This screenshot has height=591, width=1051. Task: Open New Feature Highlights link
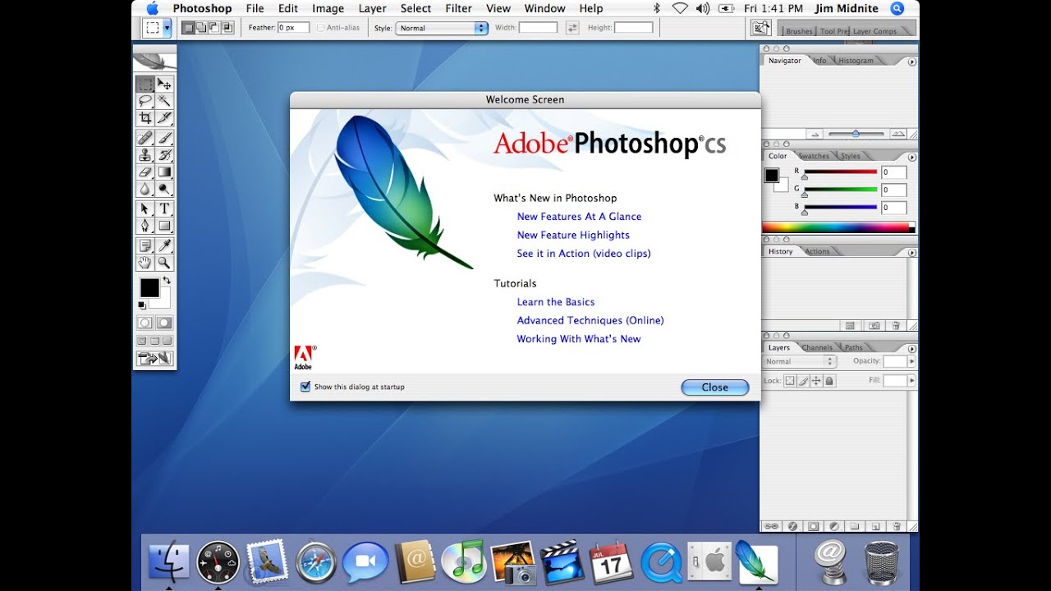573,235
